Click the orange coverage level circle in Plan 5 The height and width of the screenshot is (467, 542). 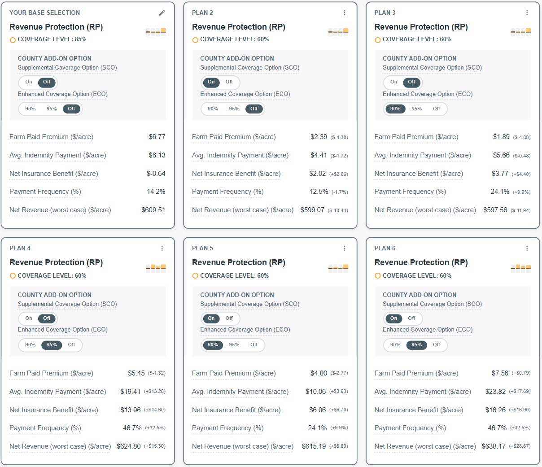pos(195,276)
